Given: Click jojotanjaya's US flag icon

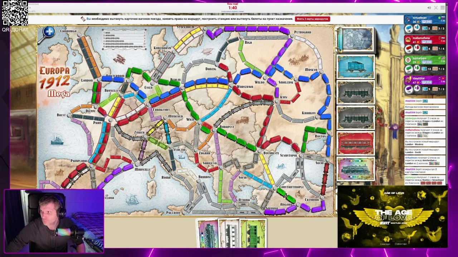Looking at the screenshot, I should (443, 58).
